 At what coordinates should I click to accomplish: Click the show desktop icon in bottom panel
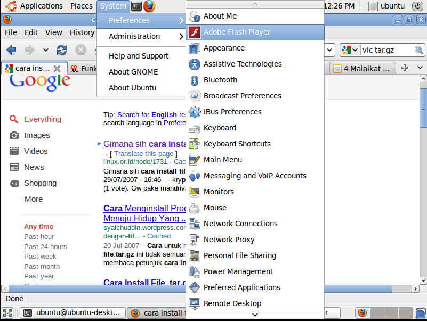click(7, 313)
